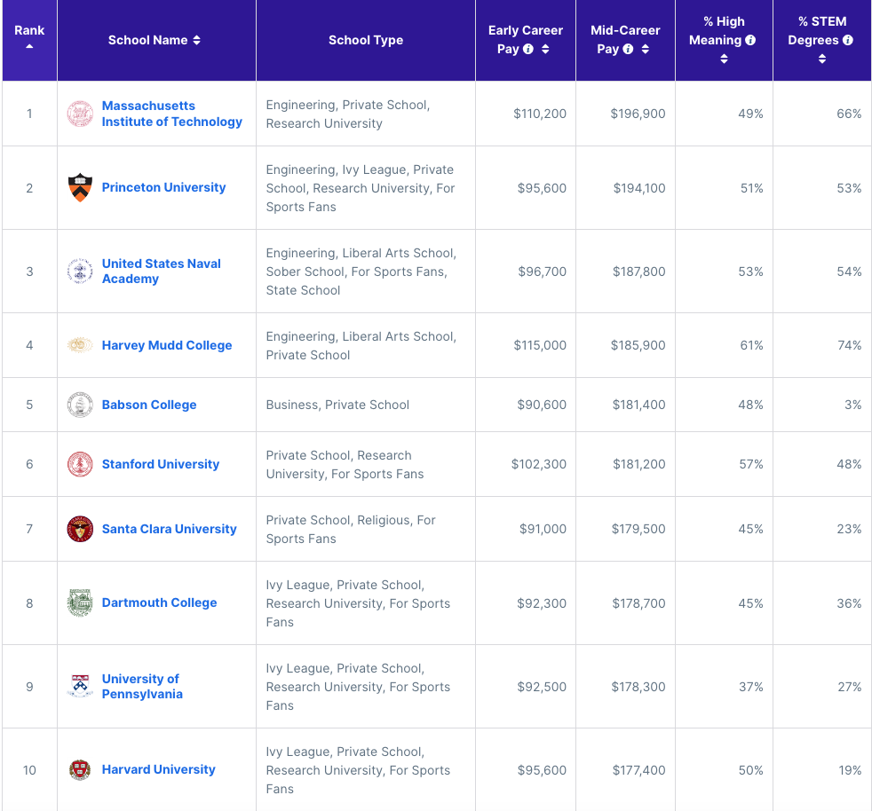This screenshot has width=872, height=811.
Task: Open the Stanford University link
Action: pyautogui.click(x=161, y=464)
